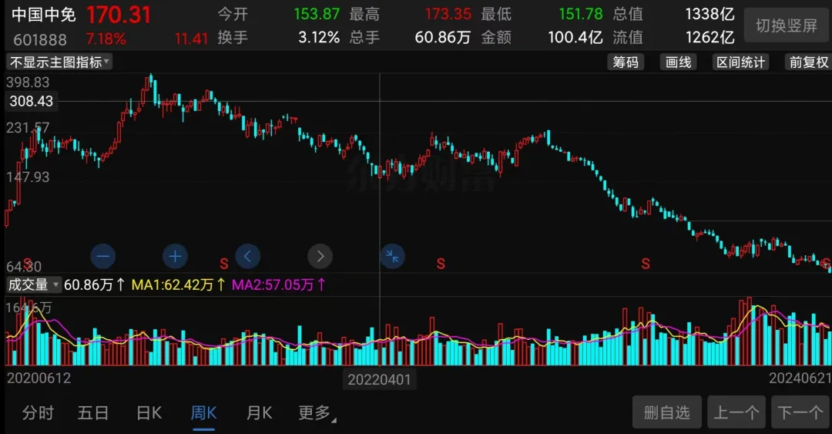Toggle 前复权 price adjustment mode
The width and height of the screenshot is (832, 434).
coord(808,62)
